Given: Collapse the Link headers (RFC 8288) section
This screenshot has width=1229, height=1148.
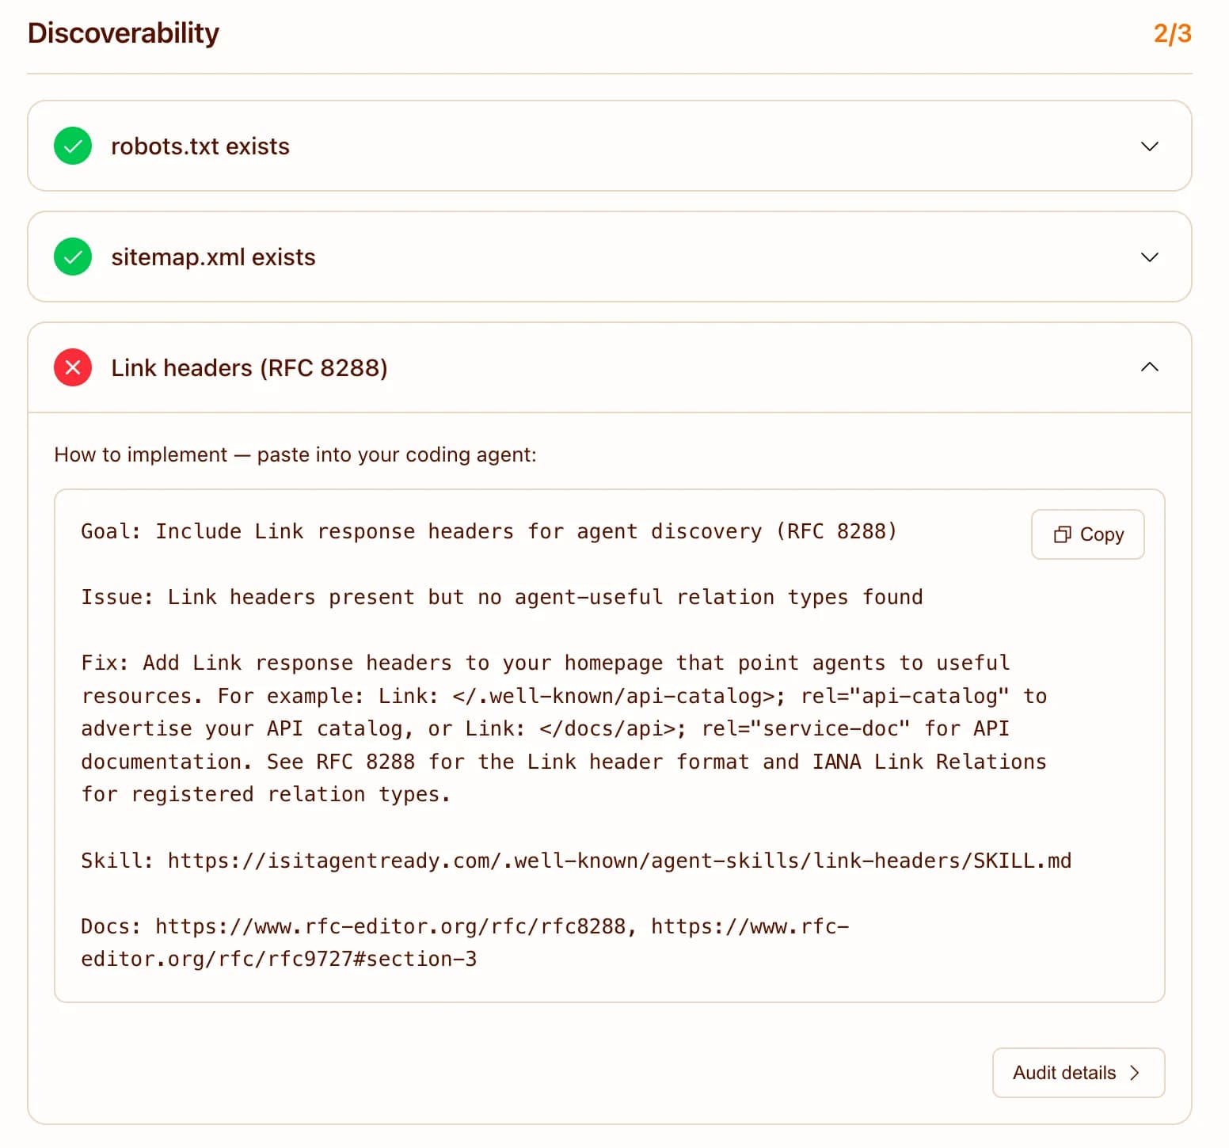Looking at the screenshot, I should point(1149,367).
